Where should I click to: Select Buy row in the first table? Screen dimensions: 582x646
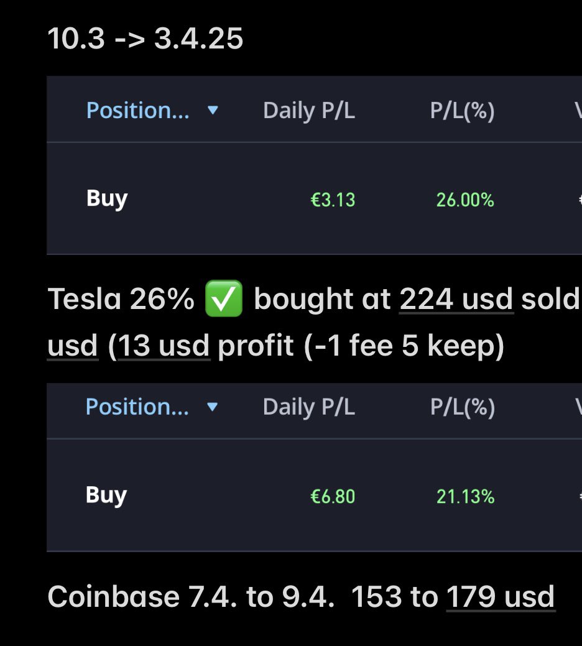pos(314,198)
